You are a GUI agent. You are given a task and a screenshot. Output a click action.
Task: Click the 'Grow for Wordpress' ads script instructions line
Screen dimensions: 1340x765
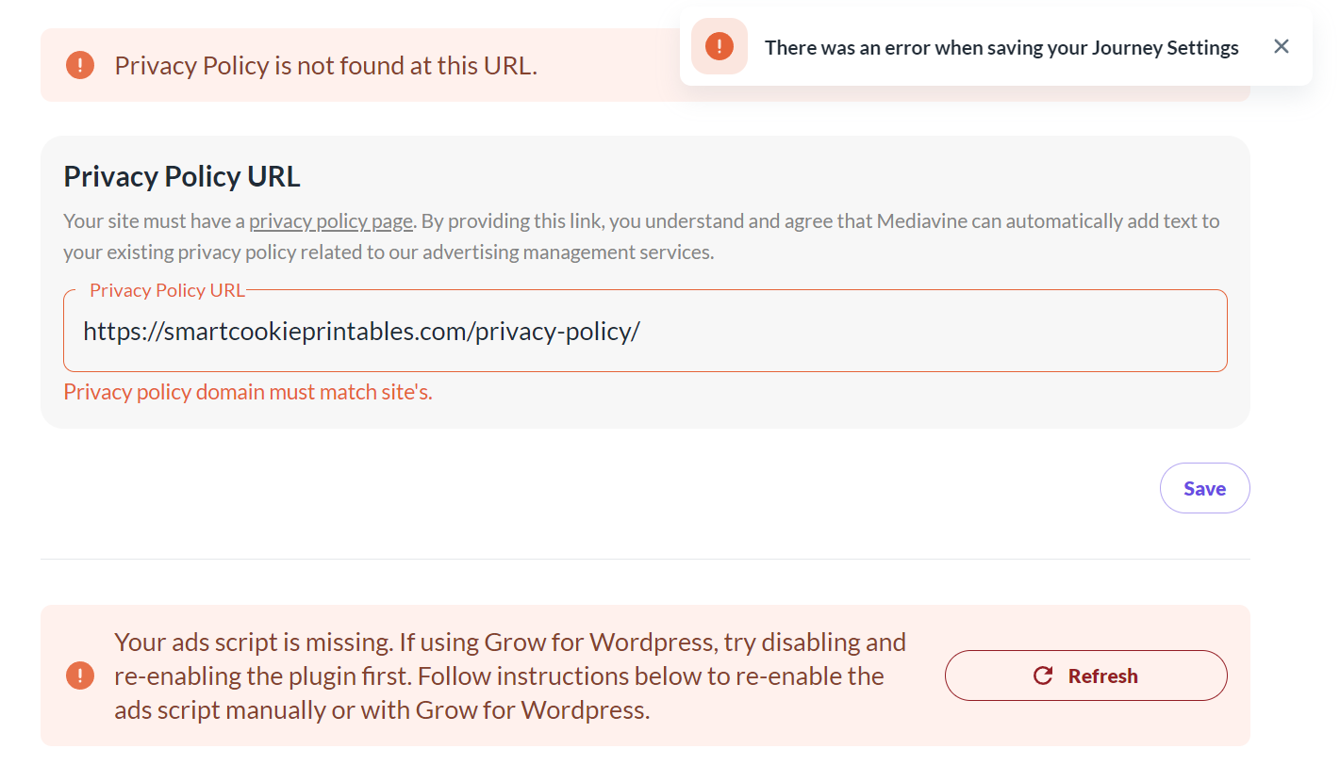[499, 676]
